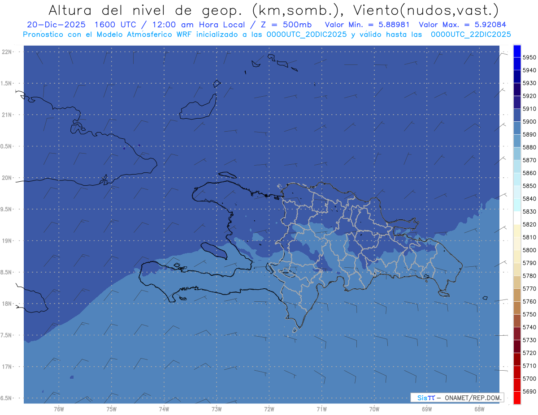
Task: Select the legend value '5690'
Action: (x=529, y=391)
